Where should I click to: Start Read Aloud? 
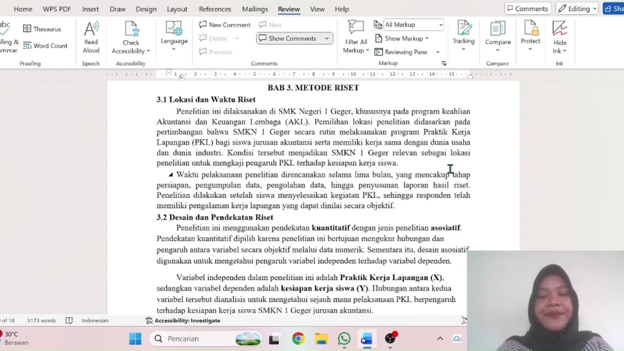[91, 38]
